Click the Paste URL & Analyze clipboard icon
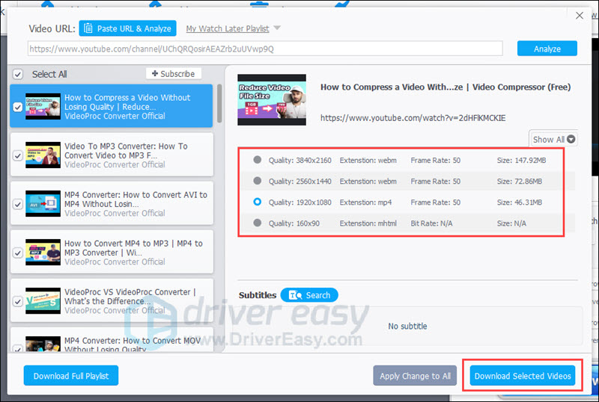 (88, 28)
